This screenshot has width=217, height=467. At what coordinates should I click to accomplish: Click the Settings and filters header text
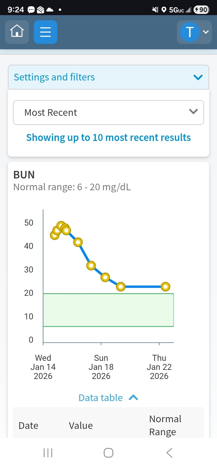54,77
